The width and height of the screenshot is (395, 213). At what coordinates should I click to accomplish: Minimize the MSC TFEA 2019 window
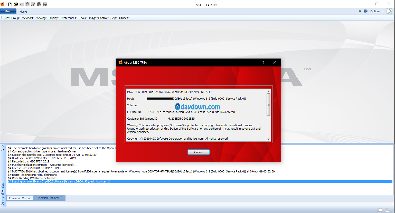[x=365, y=4]
